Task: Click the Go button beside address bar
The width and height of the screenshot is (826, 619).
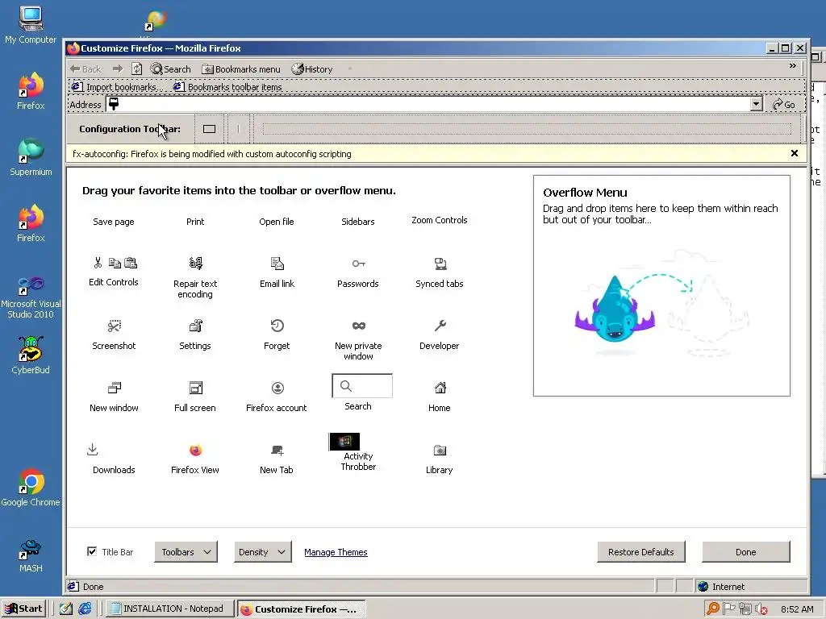Action: [784, 104]
